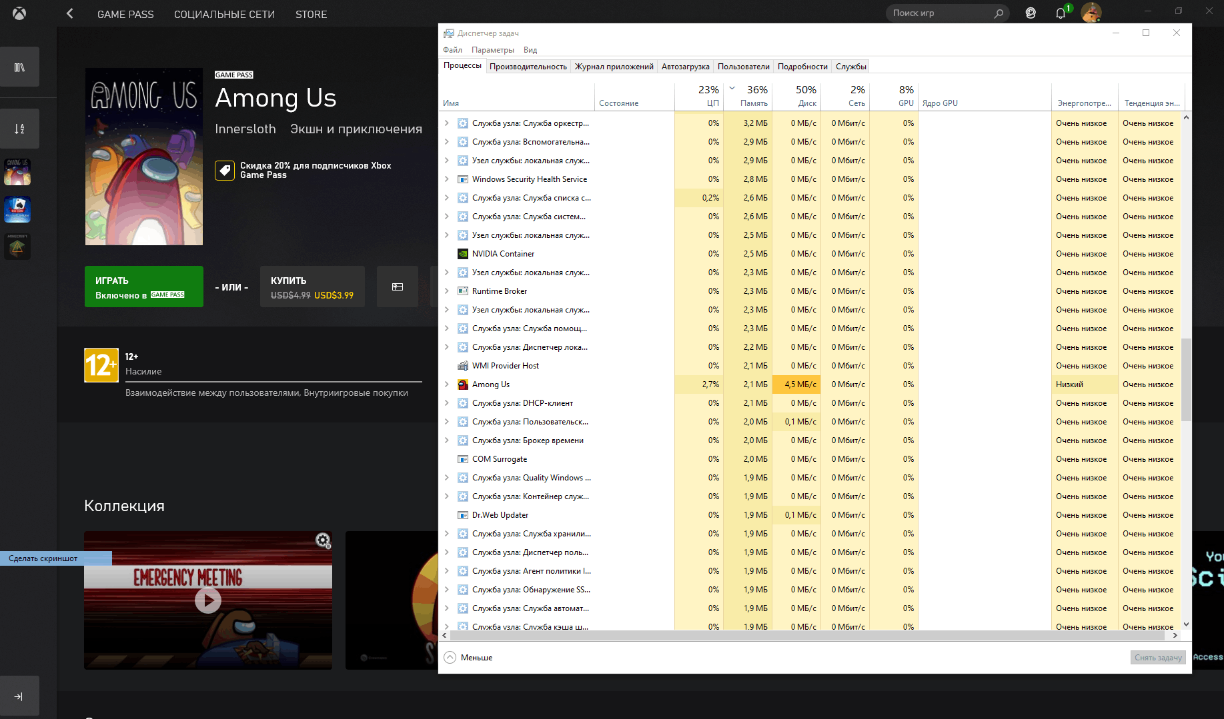Open СОЦИАЛЬНЫЕ СЕТИ navigation link

click(x=224, y=14)
